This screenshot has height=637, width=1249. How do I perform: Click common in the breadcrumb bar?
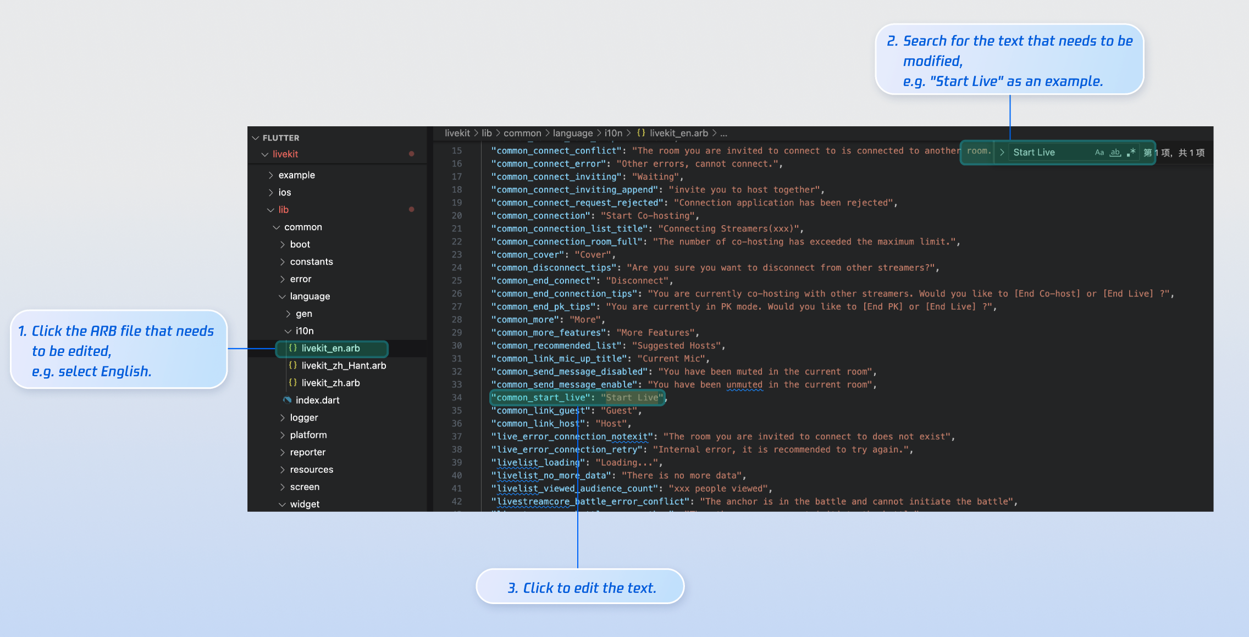click(522, 133)
